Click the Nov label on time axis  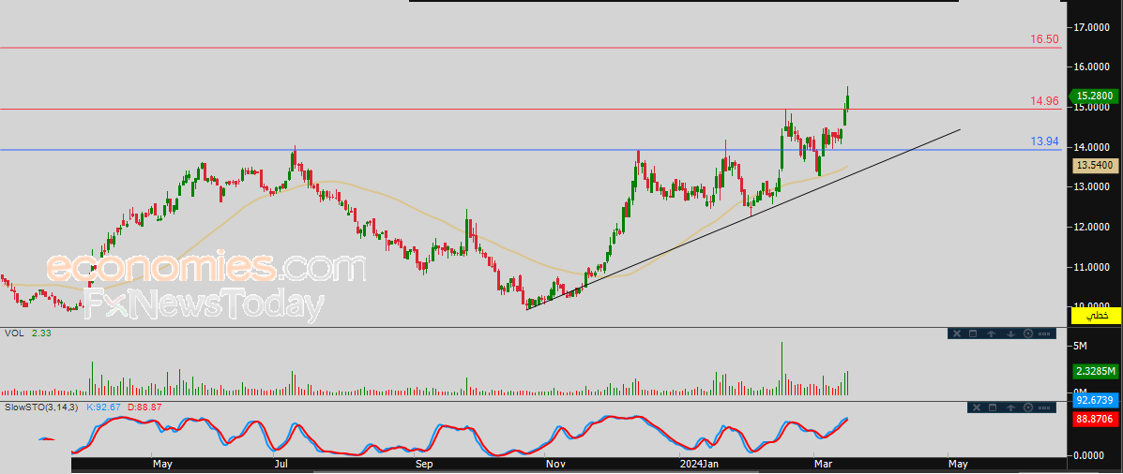coord(555,465)
